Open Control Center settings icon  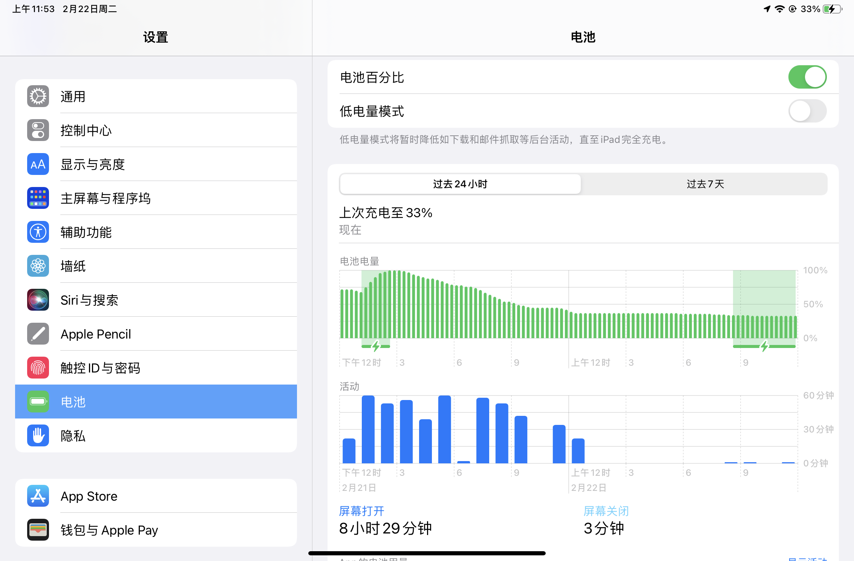pyautogui.click(x=38, y=130)
